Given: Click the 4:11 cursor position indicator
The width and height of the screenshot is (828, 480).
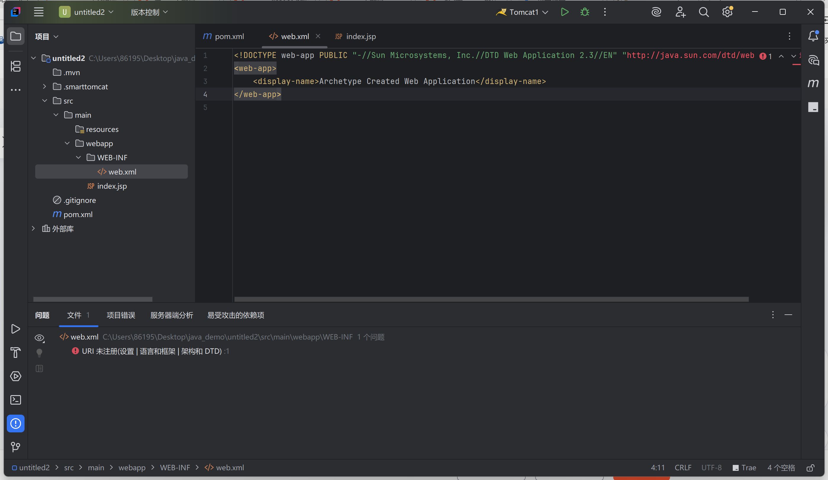Looking at the screenshot, I should (658, 468).
